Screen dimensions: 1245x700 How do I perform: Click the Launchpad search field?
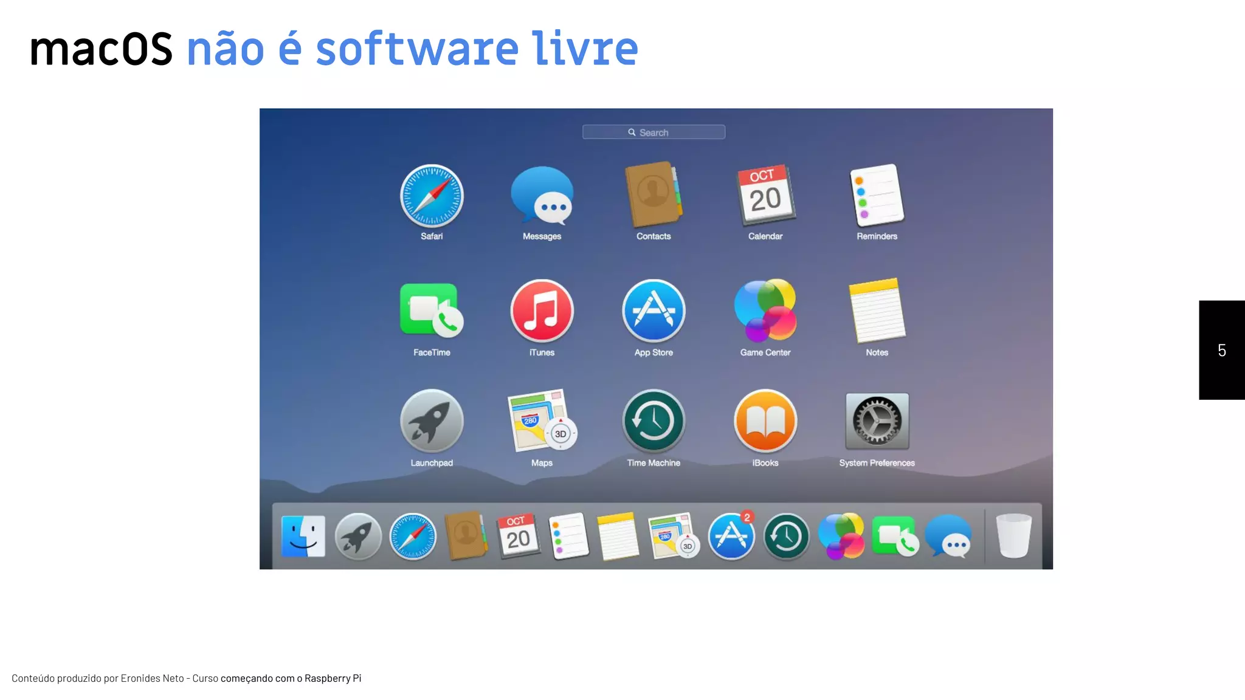click(654, 132)
